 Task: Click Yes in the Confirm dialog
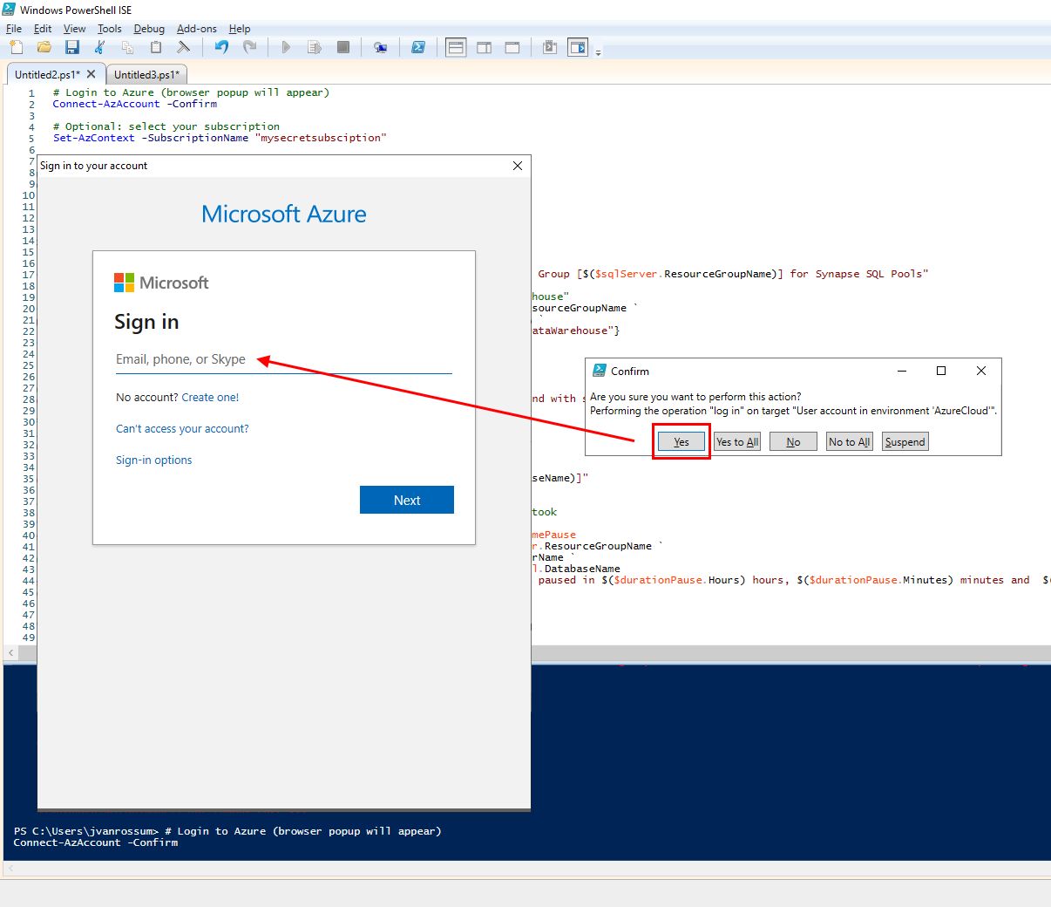681,441
